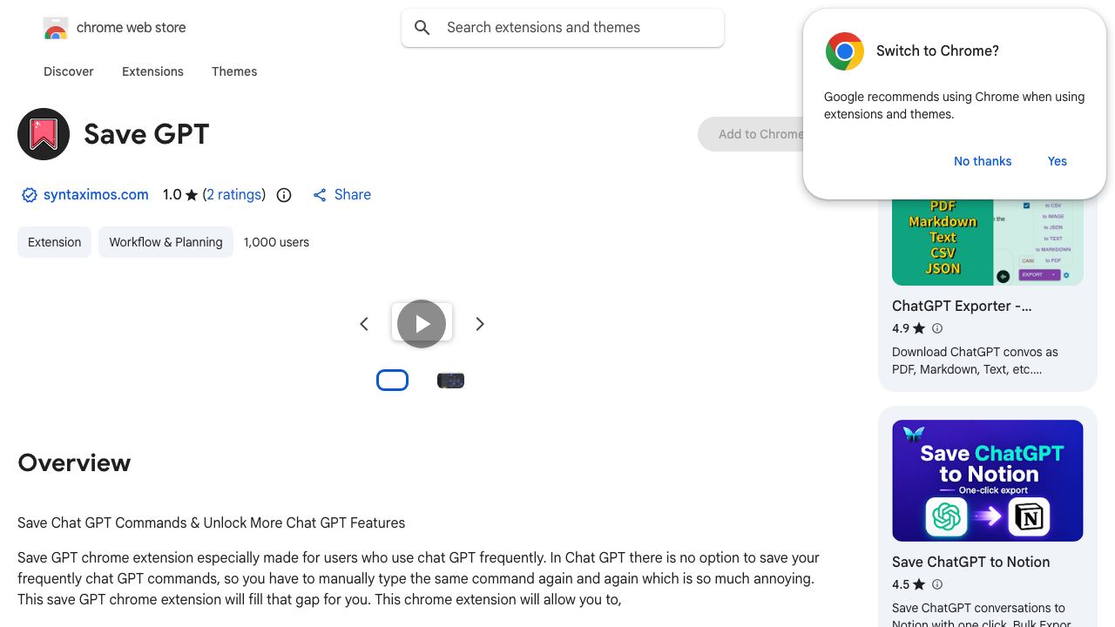Viewport: 1115px width, 627px height.
Task: Click the info icon beside the 4.5 rating
Action: point(937,584)
